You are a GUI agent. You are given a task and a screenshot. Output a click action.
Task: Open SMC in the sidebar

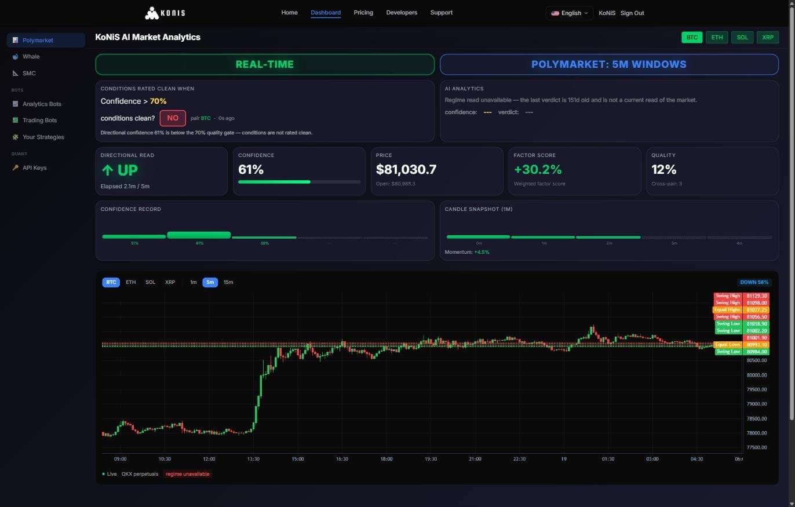pyautogui.click(x=46, y=74)
